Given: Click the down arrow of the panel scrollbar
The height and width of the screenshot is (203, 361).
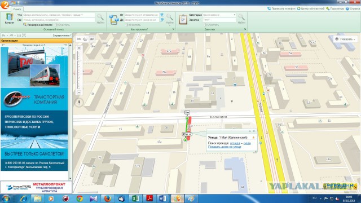Looking at the screenshot, I should pyautogui.click(x=70, y=178).
